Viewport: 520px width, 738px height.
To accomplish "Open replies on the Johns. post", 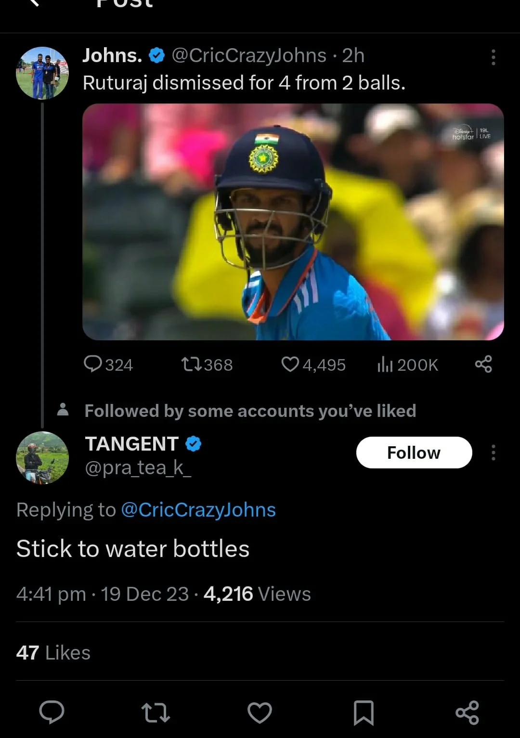I will coord(108,364).
